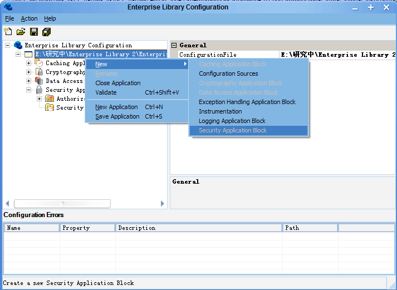Open the File menu
397x290 pixels.
[9, 18]
